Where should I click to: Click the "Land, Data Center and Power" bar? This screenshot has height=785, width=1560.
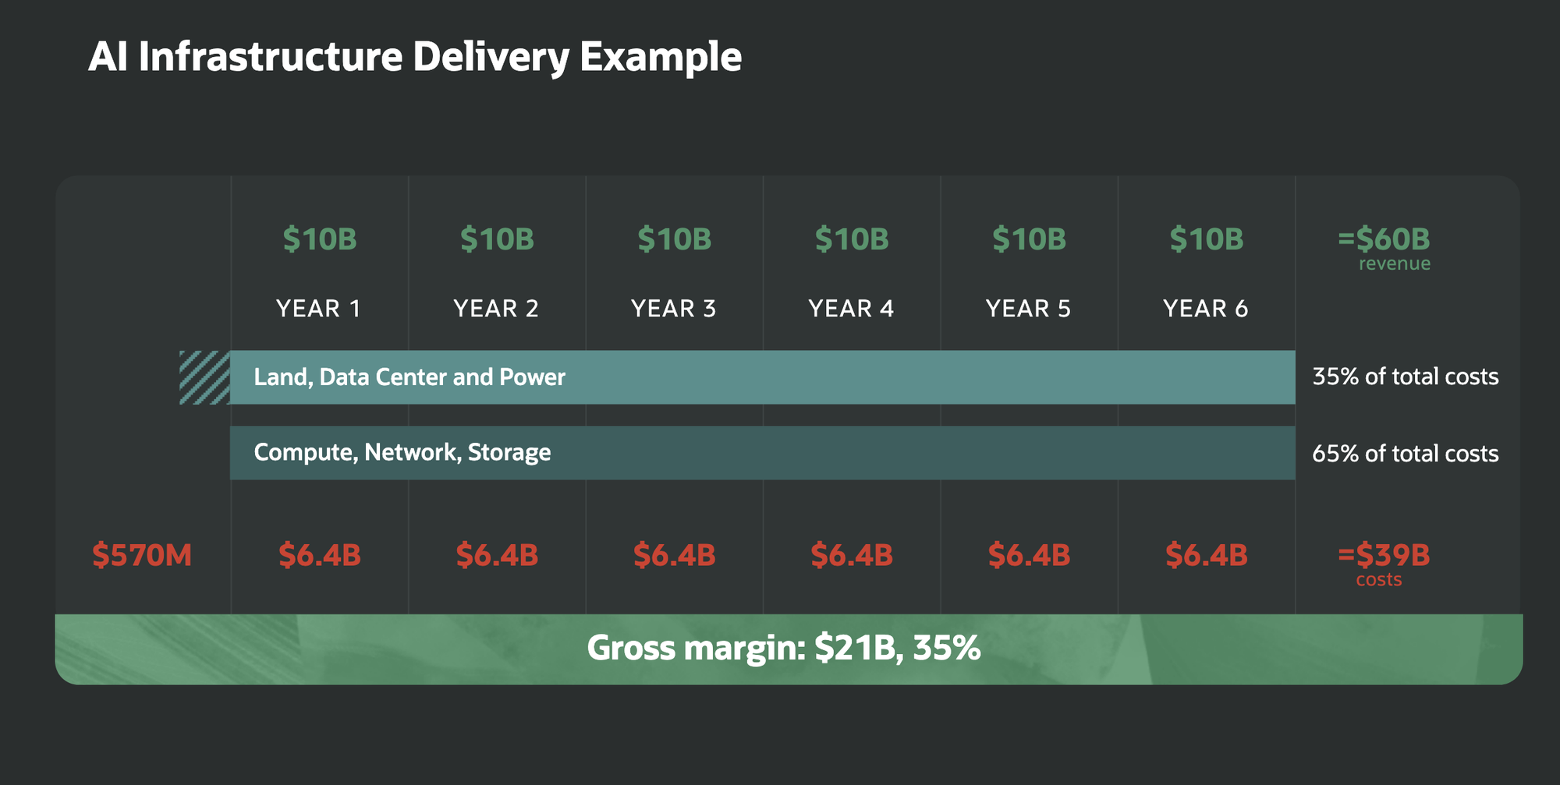(x=762, y=377)
